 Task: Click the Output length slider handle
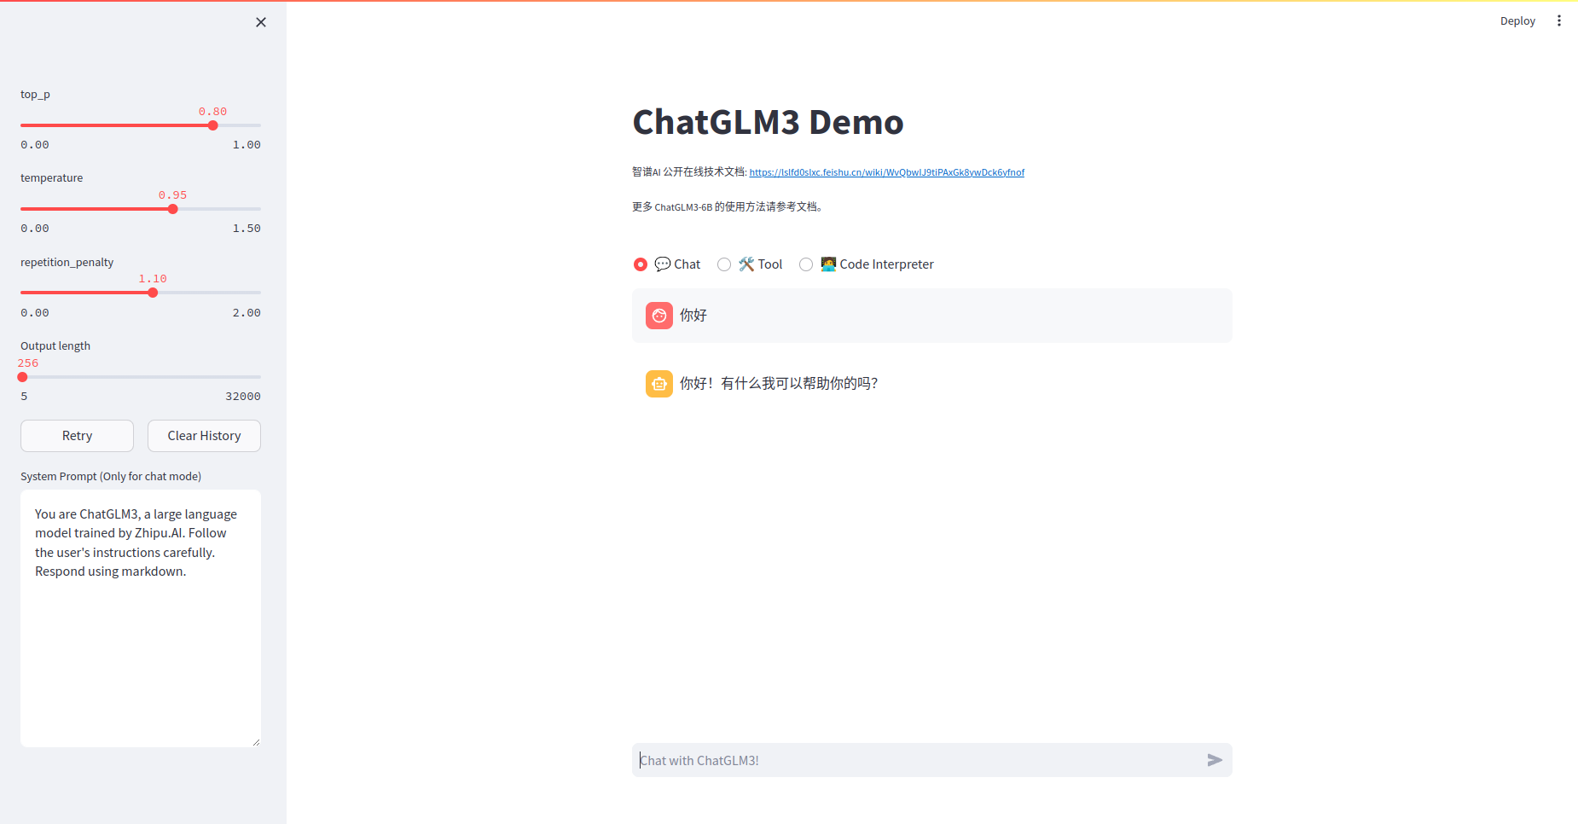click(22, 377)
